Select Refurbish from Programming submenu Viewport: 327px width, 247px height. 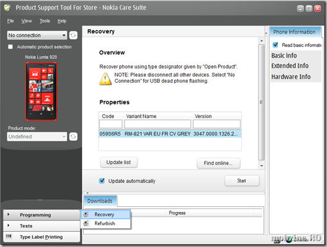click(106, 223)
